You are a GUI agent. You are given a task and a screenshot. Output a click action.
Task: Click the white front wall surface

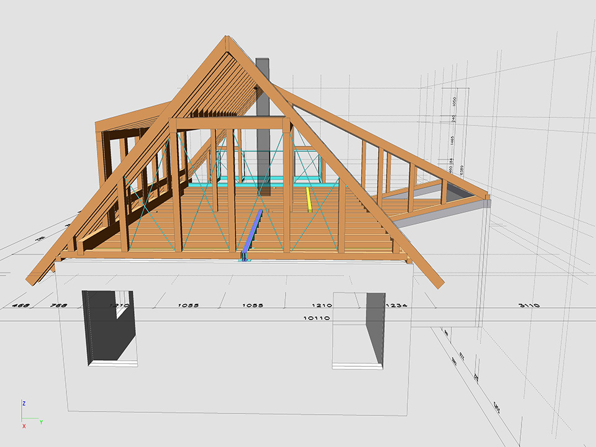[x=236, y=360]
